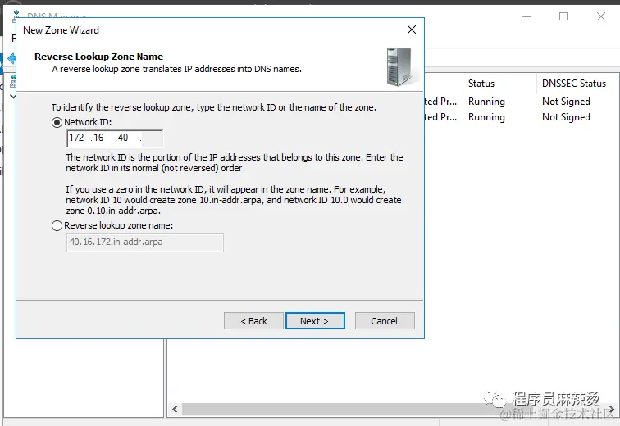This screenshot has width=620, height=426.
Task: Click the Status column header in DNS Manager
Action: tap(481, 84)
